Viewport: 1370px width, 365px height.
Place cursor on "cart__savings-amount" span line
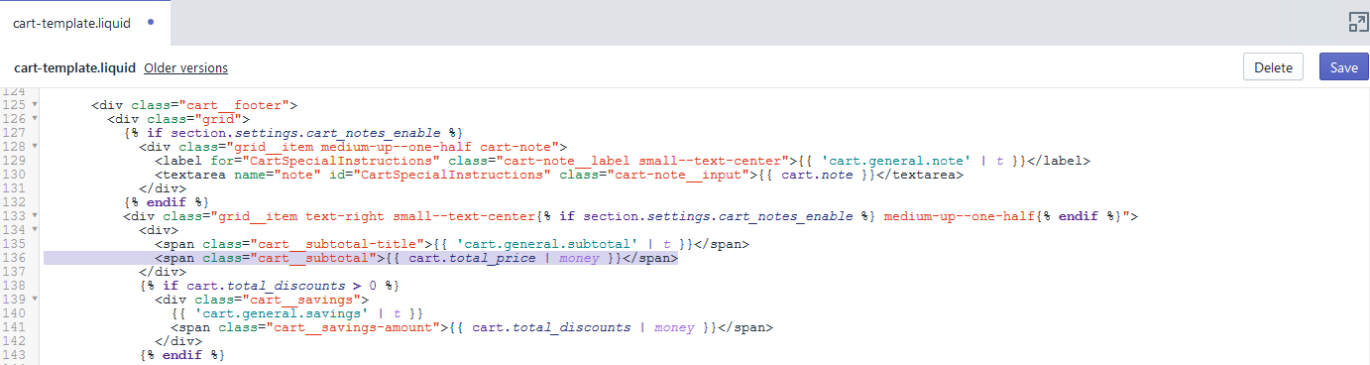click(471, 326)
